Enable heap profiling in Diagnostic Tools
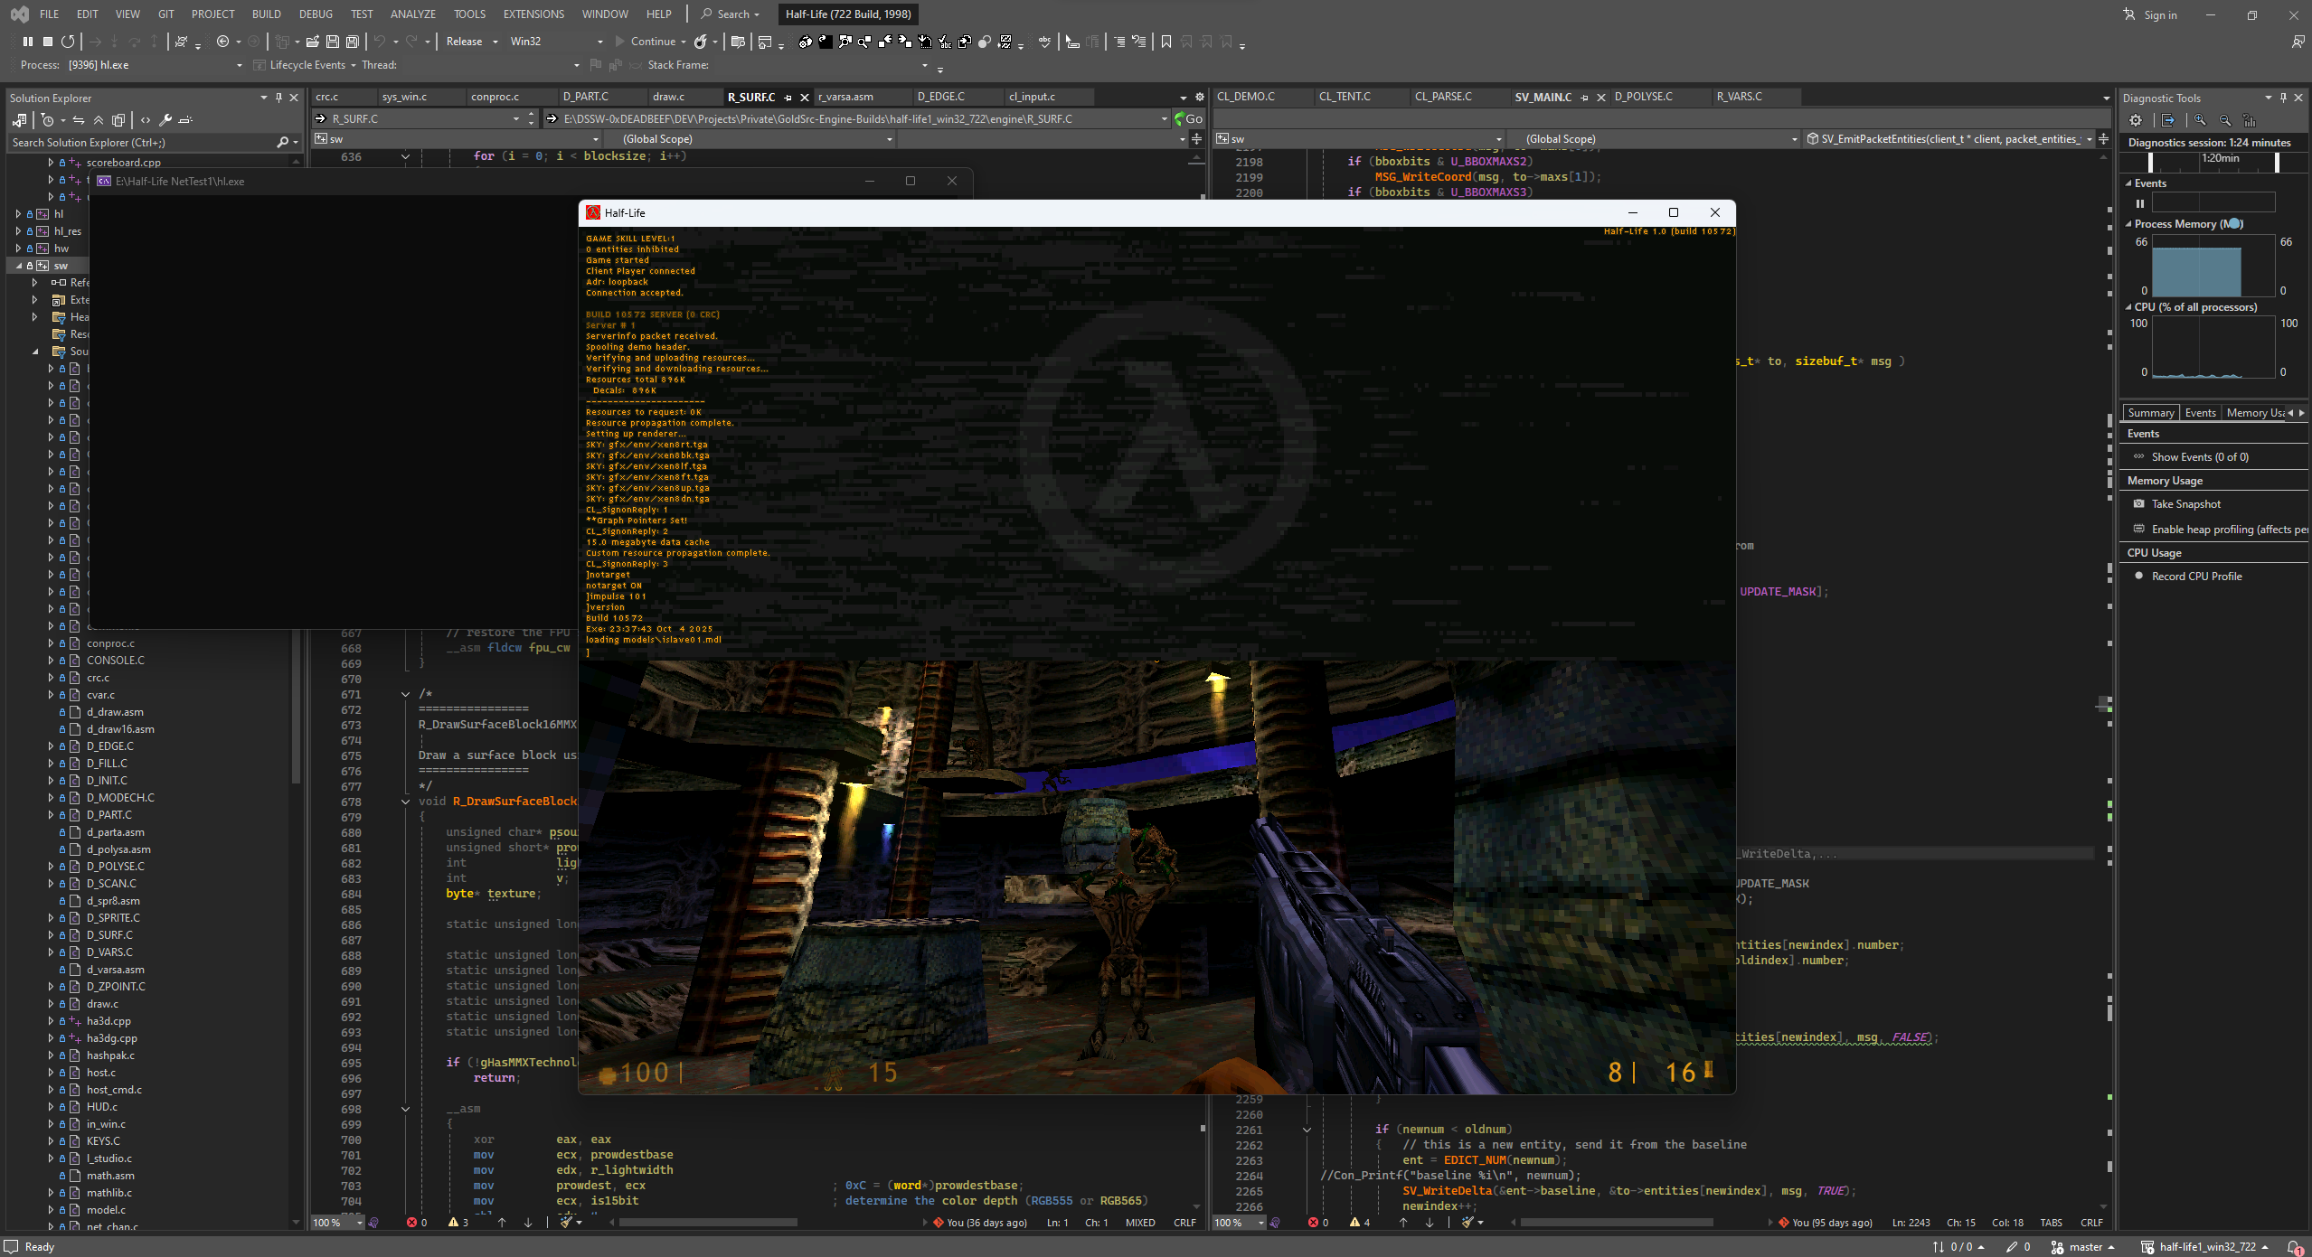The width and height of the screenshot is (2312, 1257). click(x=2220, y=530)
